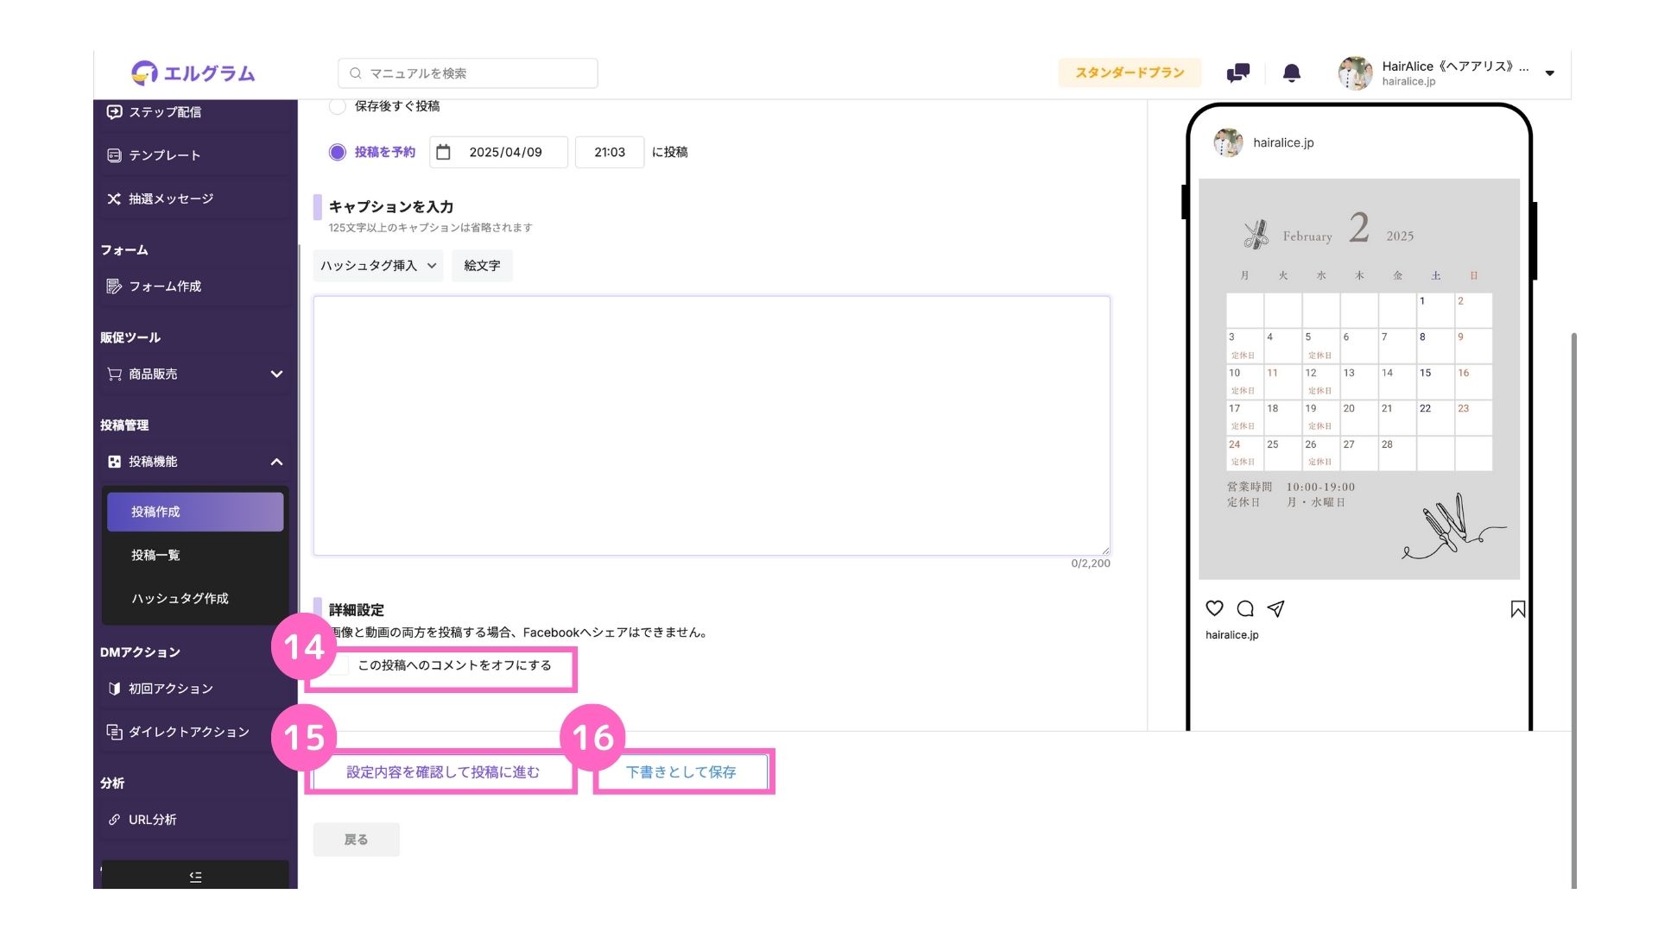The height and width of the screenshot is (932, 1658).
Task: Click the マニュアルを検索 search field
Action: [x=468, y=73]
